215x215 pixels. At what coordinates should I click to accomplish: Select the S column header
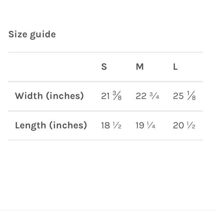104,67
